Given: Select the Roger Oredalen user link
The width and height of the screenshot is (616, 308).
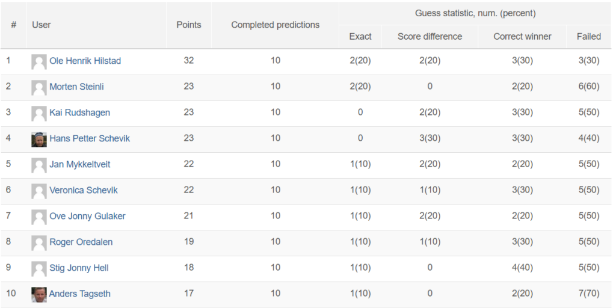Looking at the screenshot, I should (x=81, y=242).
